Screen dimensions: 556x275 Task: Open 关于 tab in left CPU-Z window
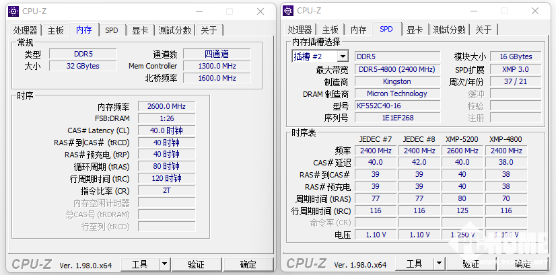[x=209, y=30]
